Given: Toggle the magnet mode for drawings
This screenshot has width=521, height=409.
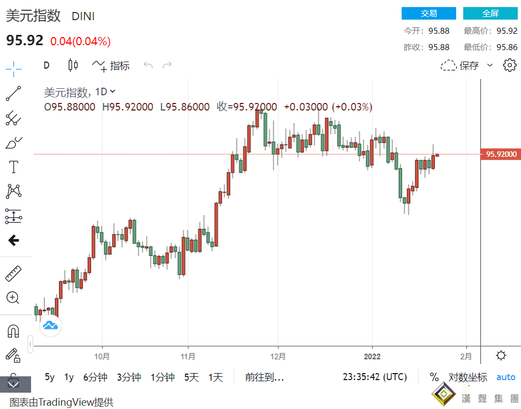Looking at the screenshot, I should [x=14, y=331].
